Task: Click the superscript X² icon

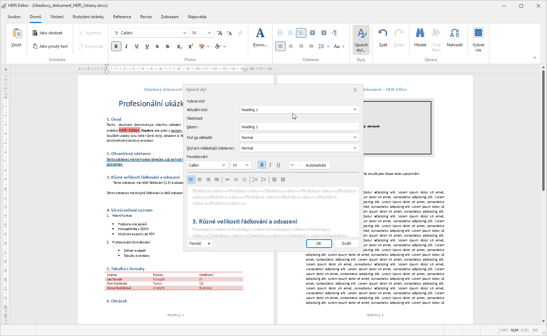Action: coord(191,46)
